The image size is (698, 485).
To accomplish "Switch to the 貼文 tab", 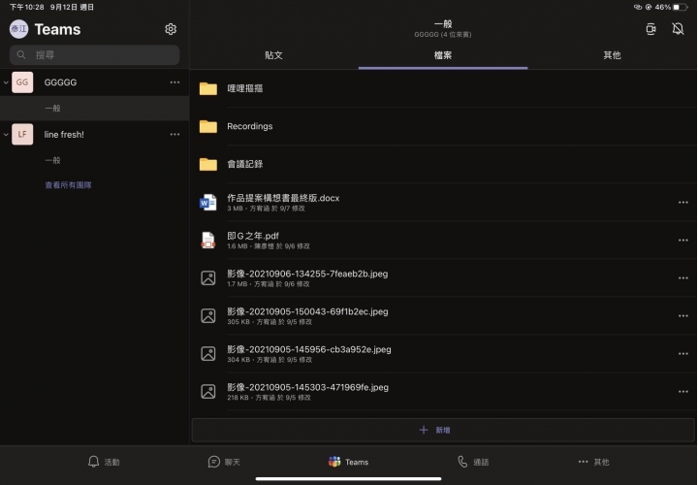I will 273,55.
